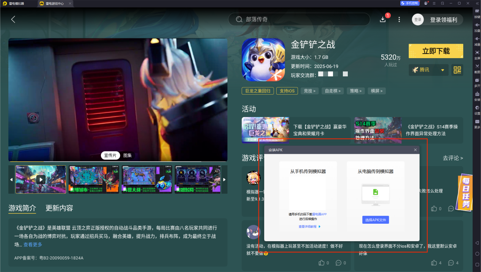Click the login avatar circle
This screenshot has width=481, height=272.
[x=418, y=20]
